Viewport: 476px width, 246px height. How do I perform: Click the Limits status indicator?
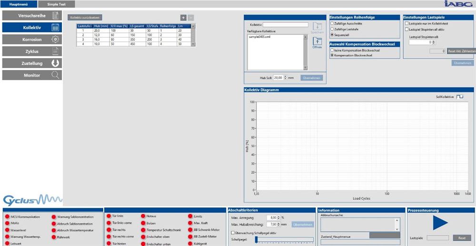coord(190,216)
